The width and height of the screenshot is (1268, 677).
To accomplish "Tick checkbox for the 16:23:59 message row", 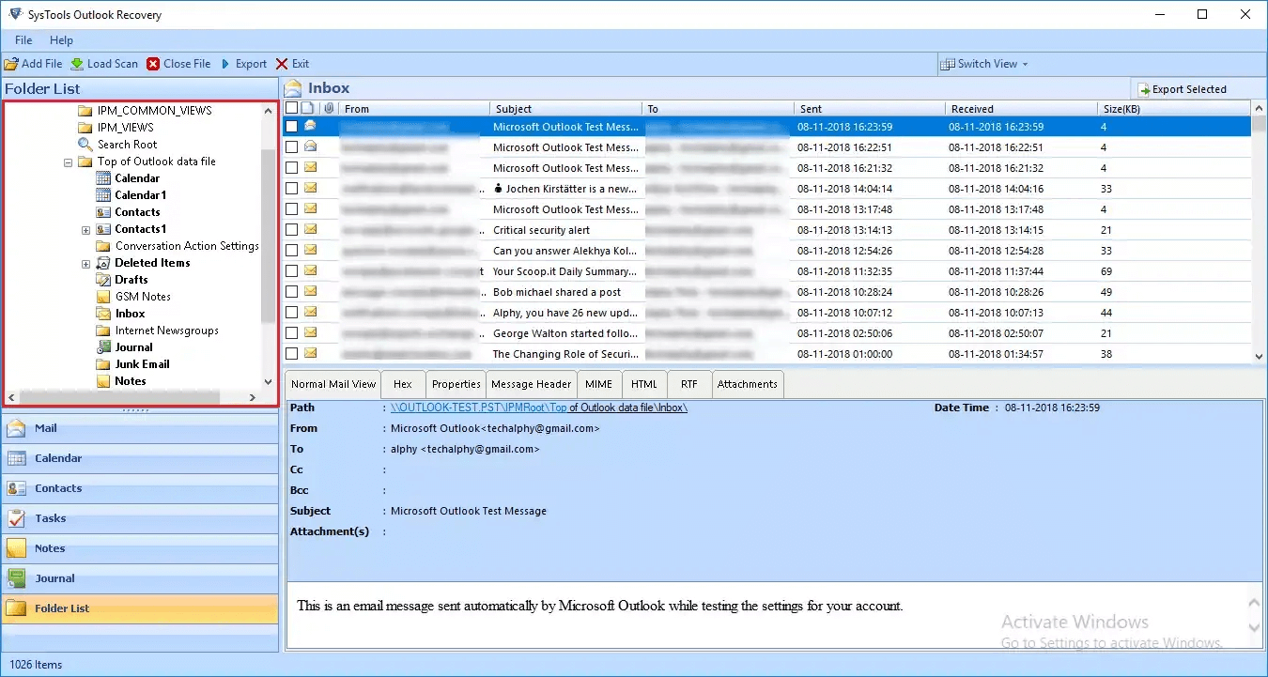I will point(291,126).
